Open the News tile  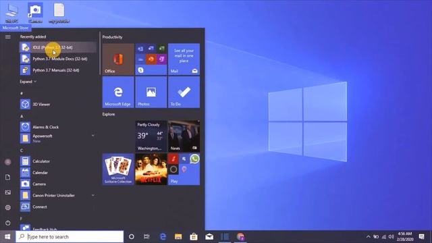pos(184,136)
